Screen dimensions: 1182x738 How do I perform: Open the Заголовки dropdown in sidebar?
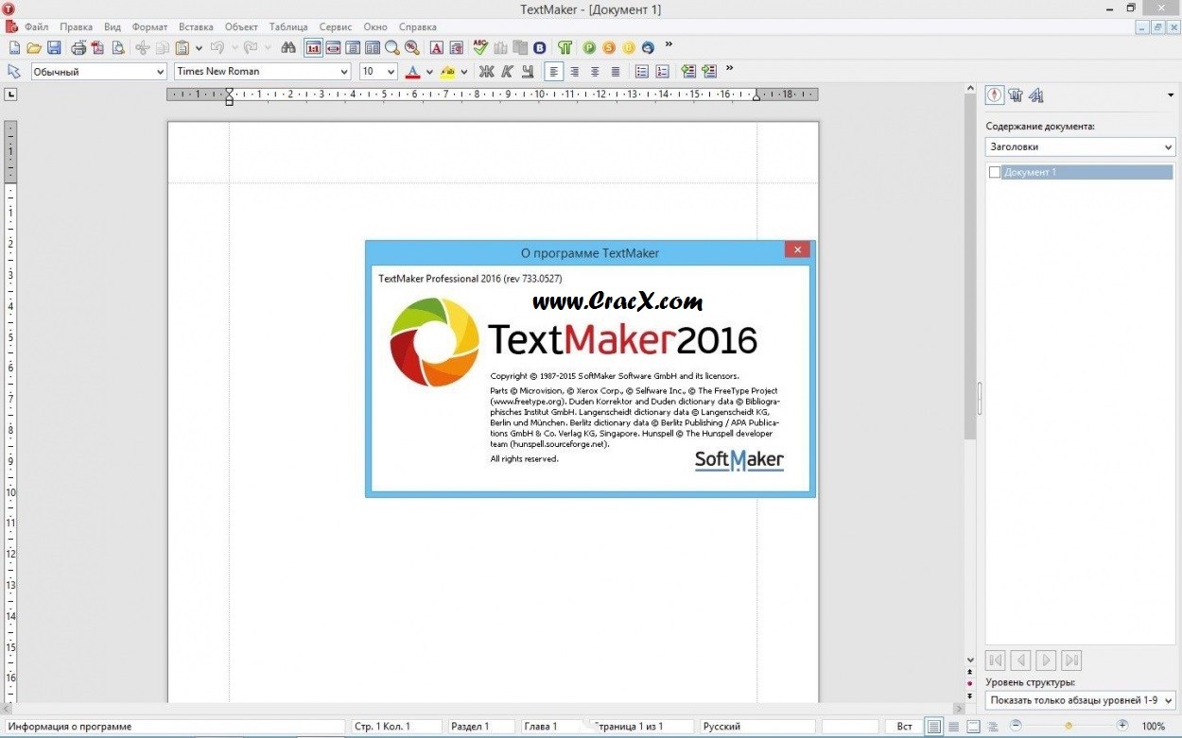point(1080,146)
